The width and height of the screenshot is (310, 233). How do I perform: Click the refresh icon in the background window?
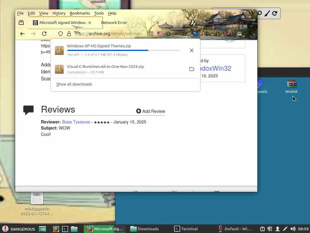275,13
